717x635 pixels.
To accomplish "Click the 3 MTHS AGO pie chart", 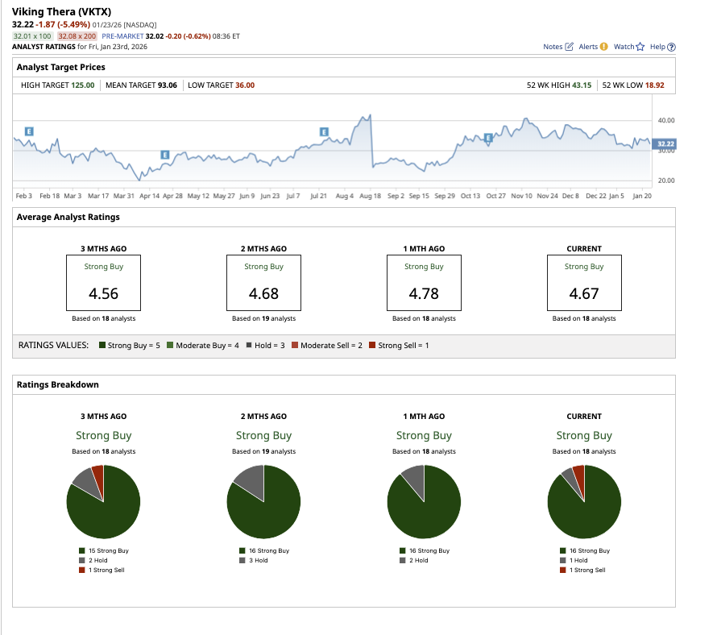I will 103,502.
